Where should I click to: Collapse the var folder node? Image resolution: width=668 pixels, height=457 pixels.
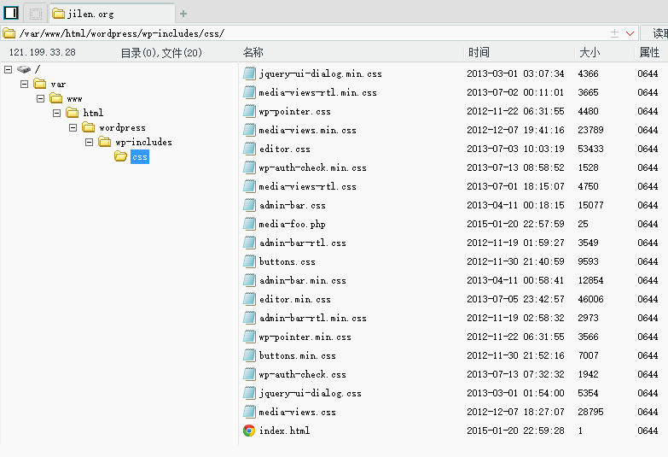[x=24, y=84]
